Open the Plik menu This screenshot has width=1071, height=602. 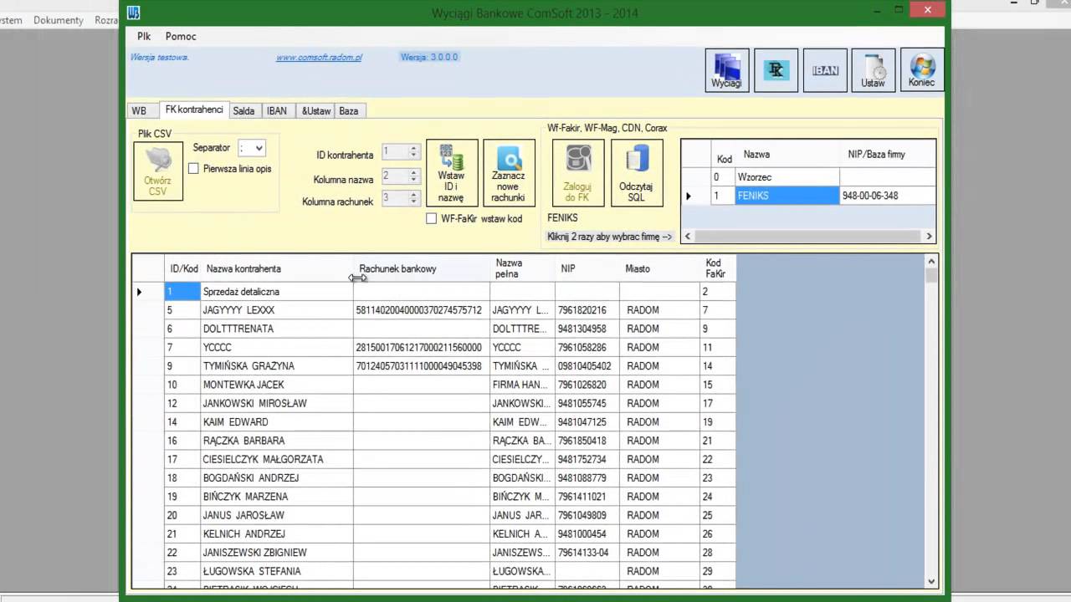pos(144,37)
